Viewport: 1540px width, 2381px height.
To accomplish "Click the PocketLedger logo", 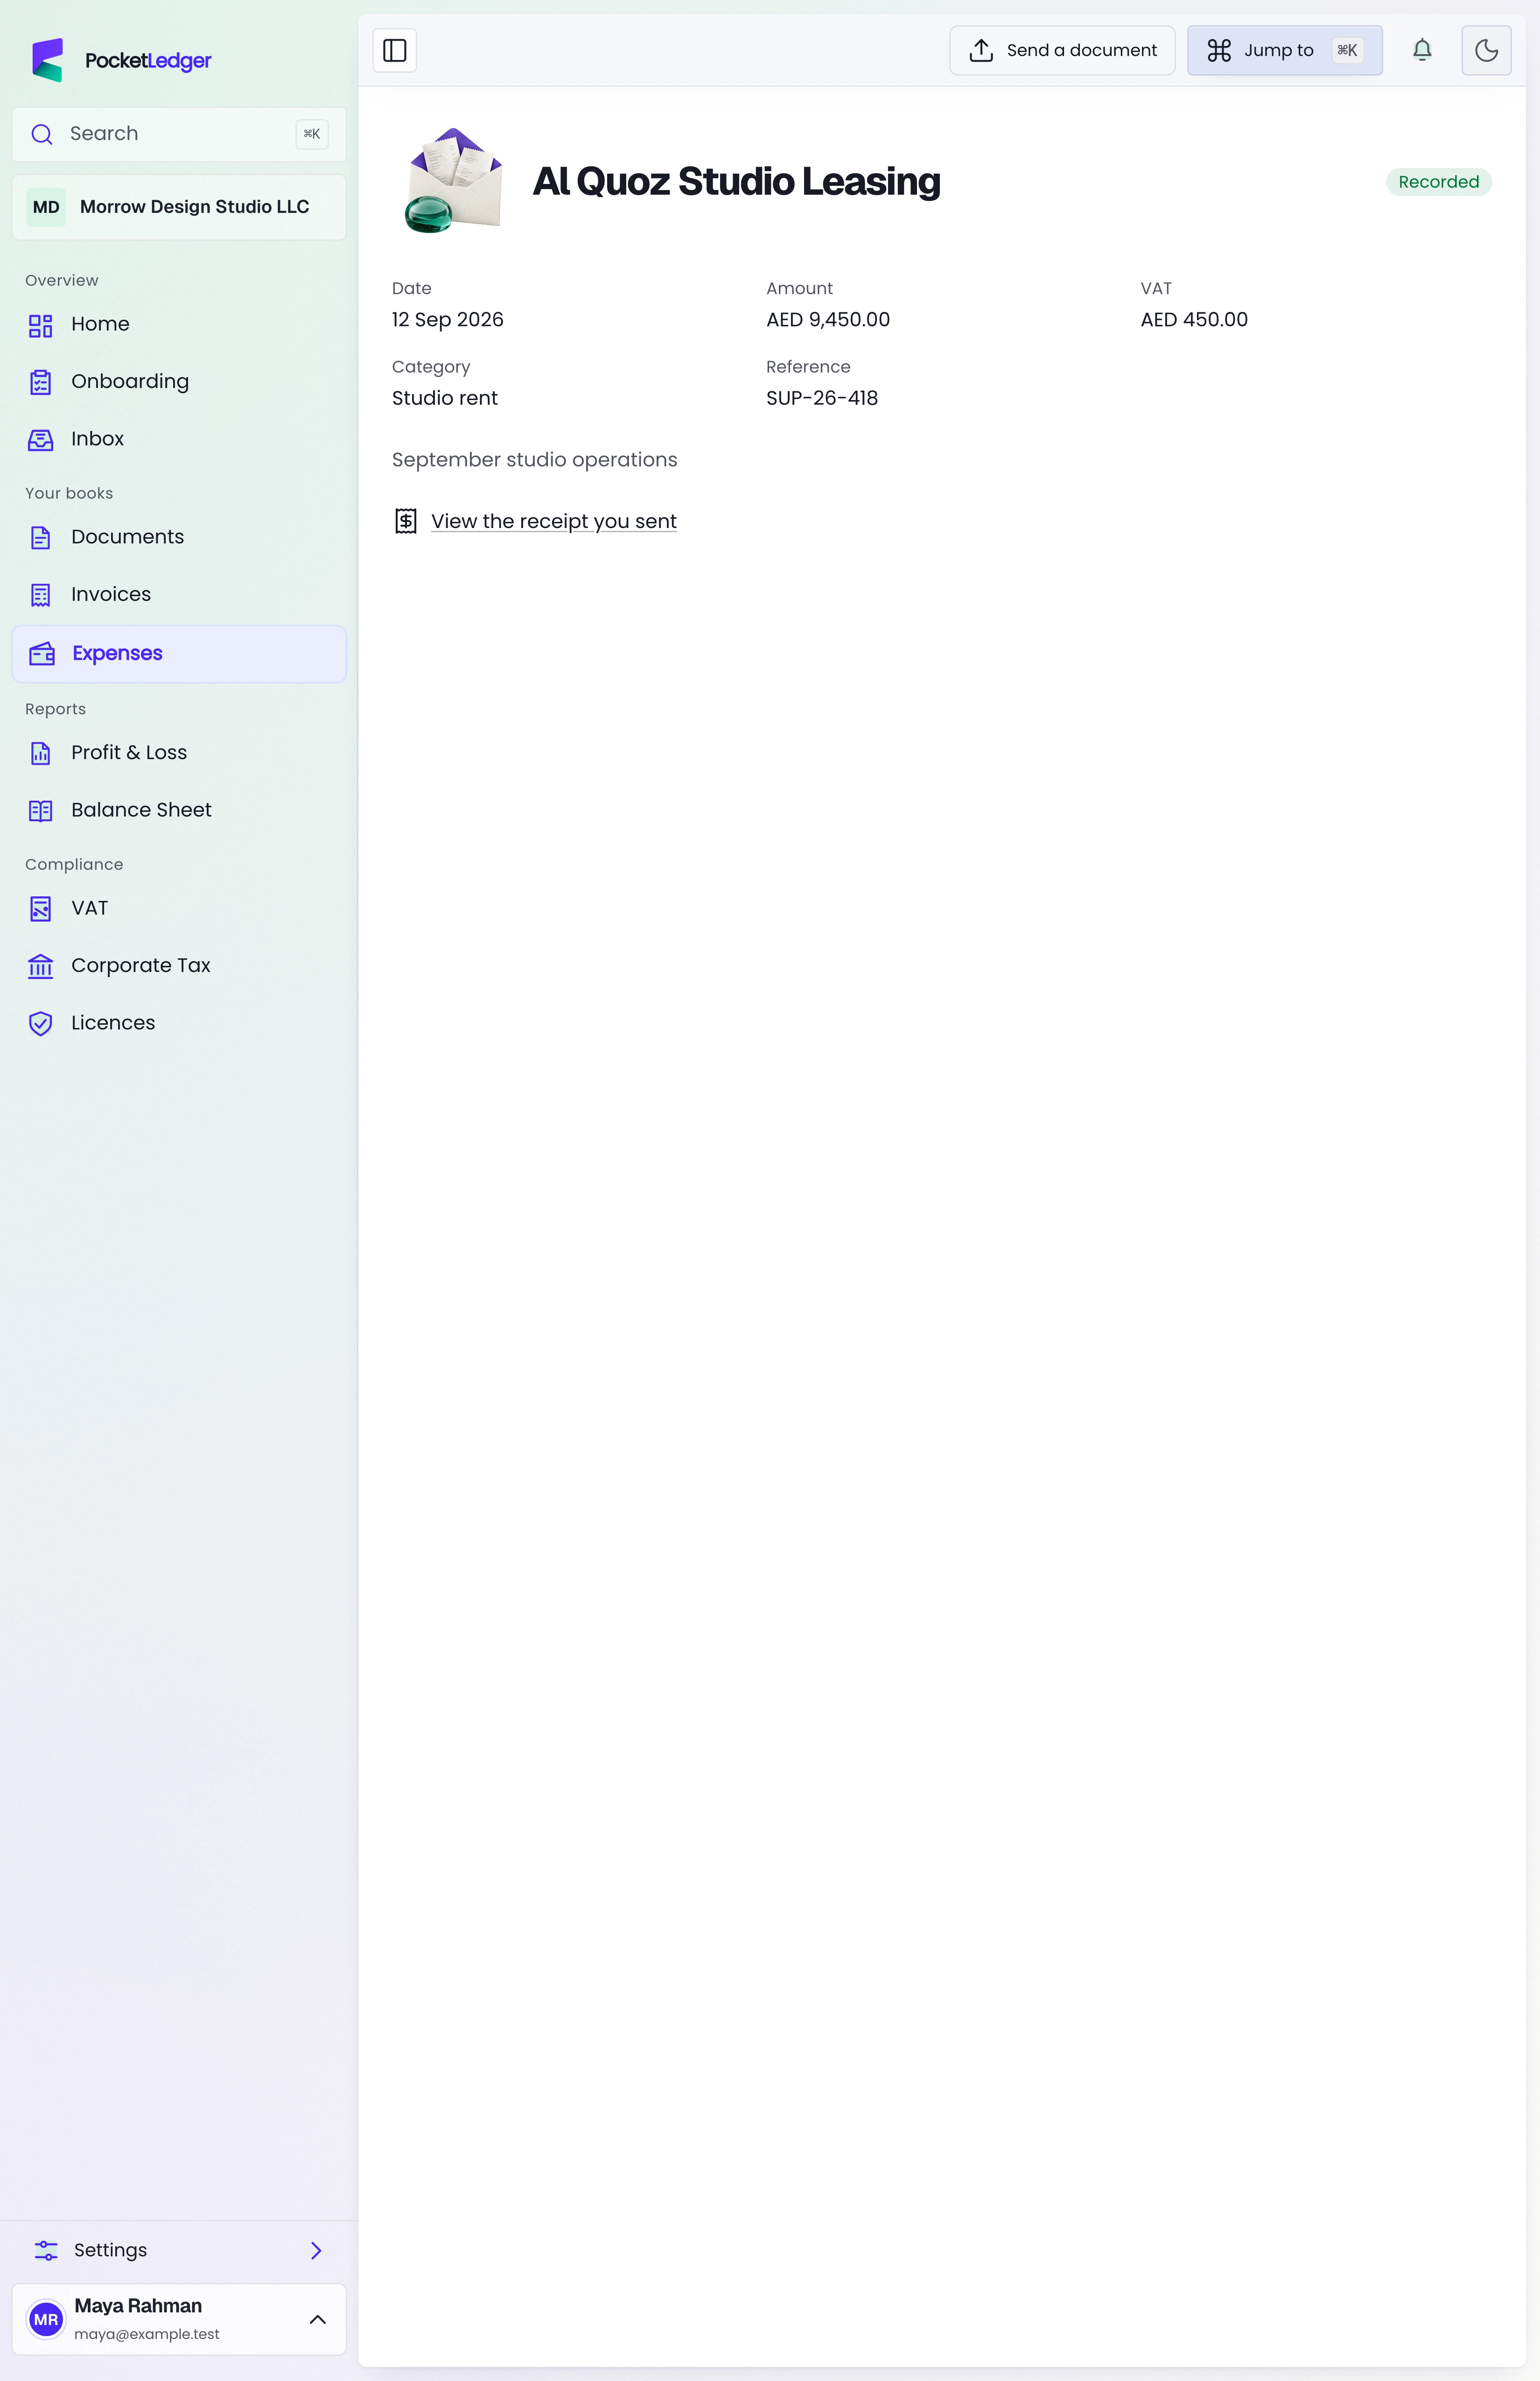I will click(121, 60).
